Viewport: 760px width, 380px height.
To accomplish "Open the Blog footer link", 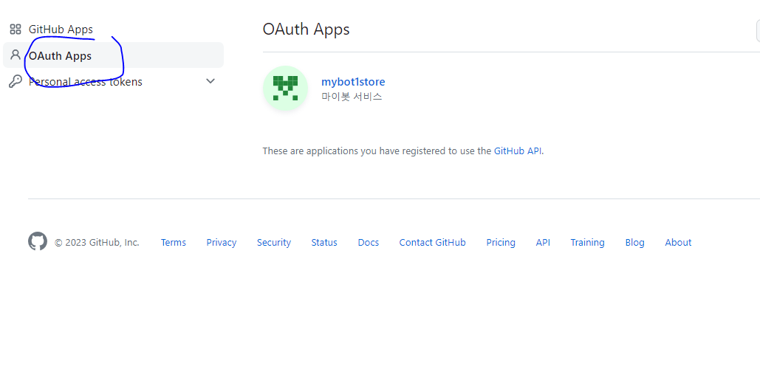I will [x=634, y=243].
